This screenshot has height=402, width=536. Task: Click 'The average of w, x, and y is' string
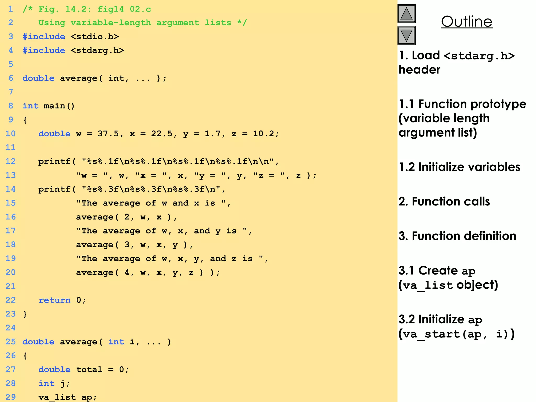(164, 231)
